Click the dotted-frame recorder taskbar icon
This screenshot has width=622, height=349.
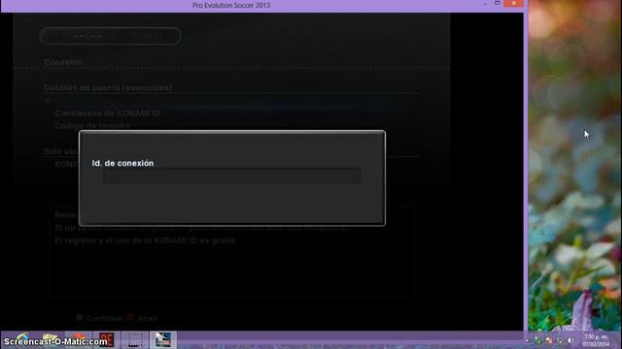click(x=135, y=340)
